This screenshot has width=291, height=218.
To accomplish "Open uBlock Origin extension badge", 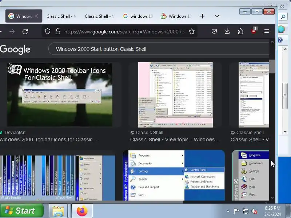I will point(254,31).
